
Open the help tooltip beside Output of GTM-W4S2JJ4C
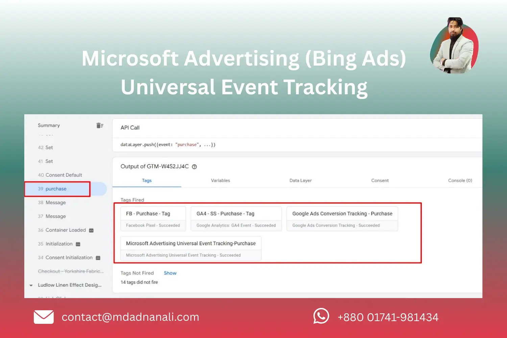[194, 167]
